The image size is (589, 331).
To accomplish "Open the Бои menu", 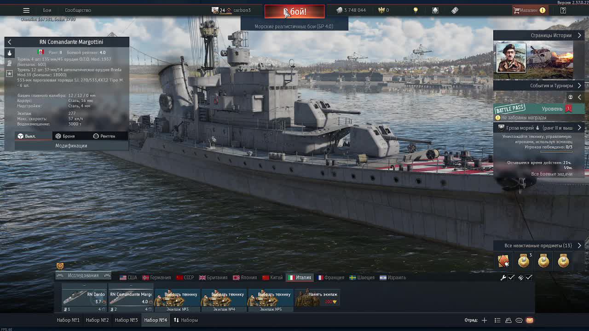I will (47, 10).
